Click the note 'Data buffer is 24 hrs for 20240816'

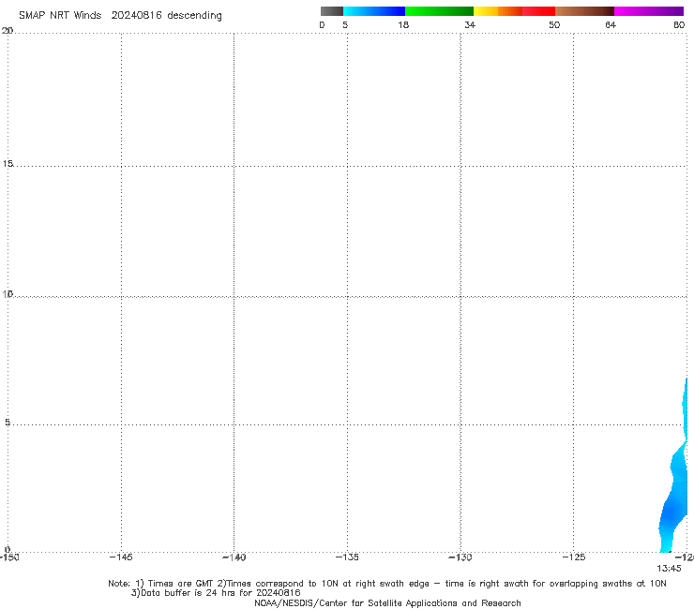[x=216, y=593]
